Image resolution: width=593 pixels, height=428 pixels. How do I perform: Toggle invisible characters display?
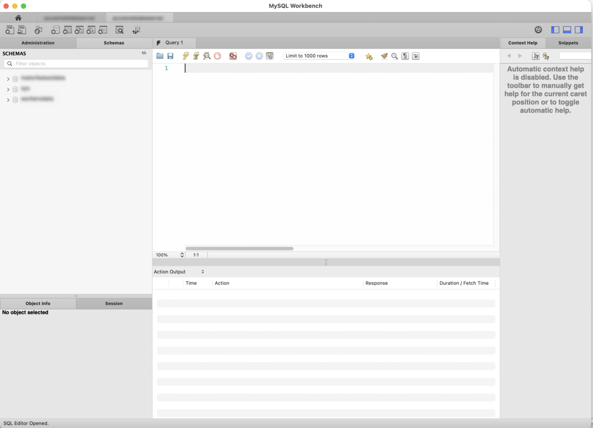[x=405, y=56]
